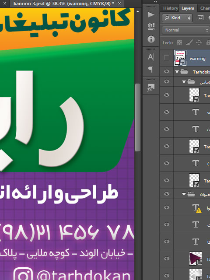The height and width of the screenshot is (280, 210).
Task: Hide the text layer with warning triangle
Action: 167,207
